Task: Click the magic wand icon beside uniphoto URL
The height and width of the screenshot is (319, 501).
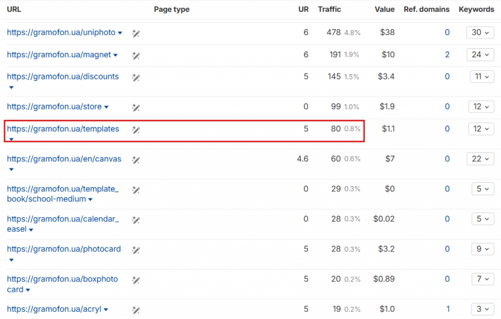Action: pos(136,33)
